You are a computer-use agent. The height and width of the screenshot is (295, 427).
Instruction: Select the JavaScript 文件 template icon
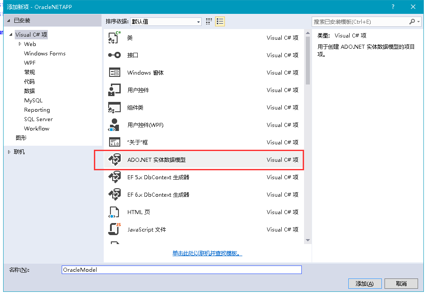(114, 229)
